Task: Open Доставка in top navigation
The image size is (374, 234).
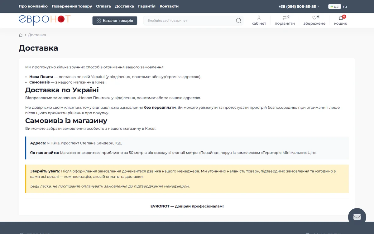Action: point(124,6)
